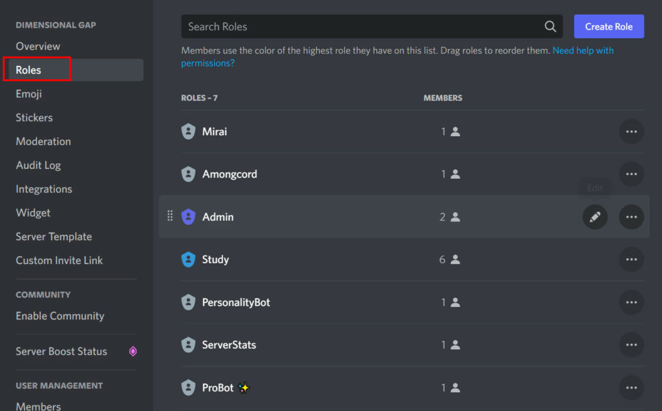The image size is (662, 411).
Task: Click the Search Roles input field
Action: [x=356, y=26]
